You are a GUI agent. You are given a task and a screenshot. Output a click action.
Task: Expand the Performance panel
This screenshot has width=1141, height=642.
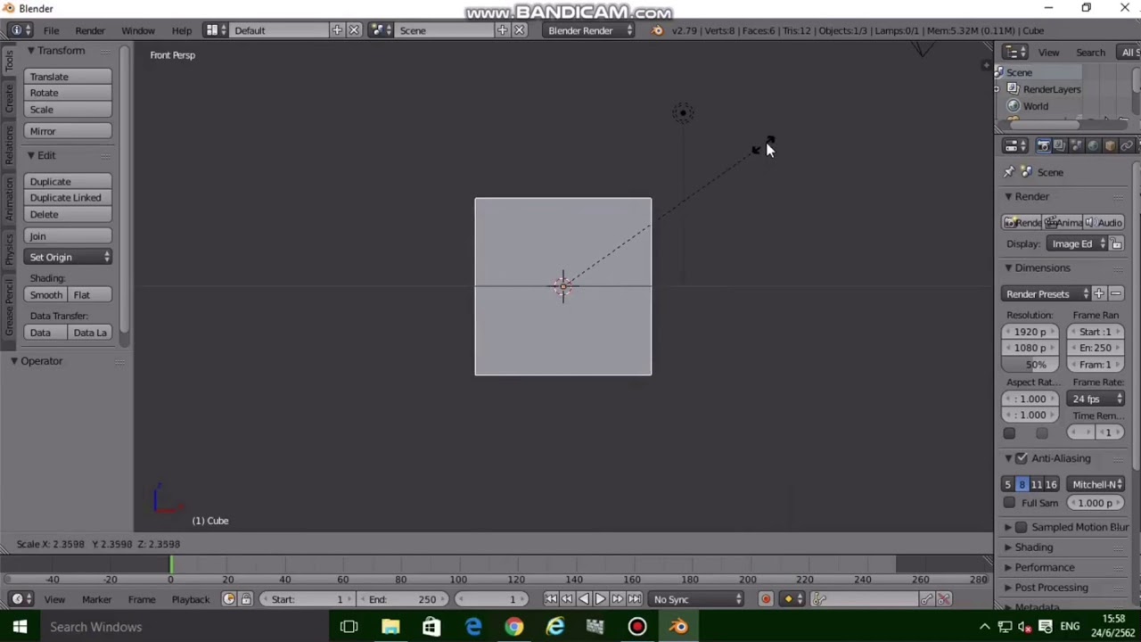coord(1008,567)
